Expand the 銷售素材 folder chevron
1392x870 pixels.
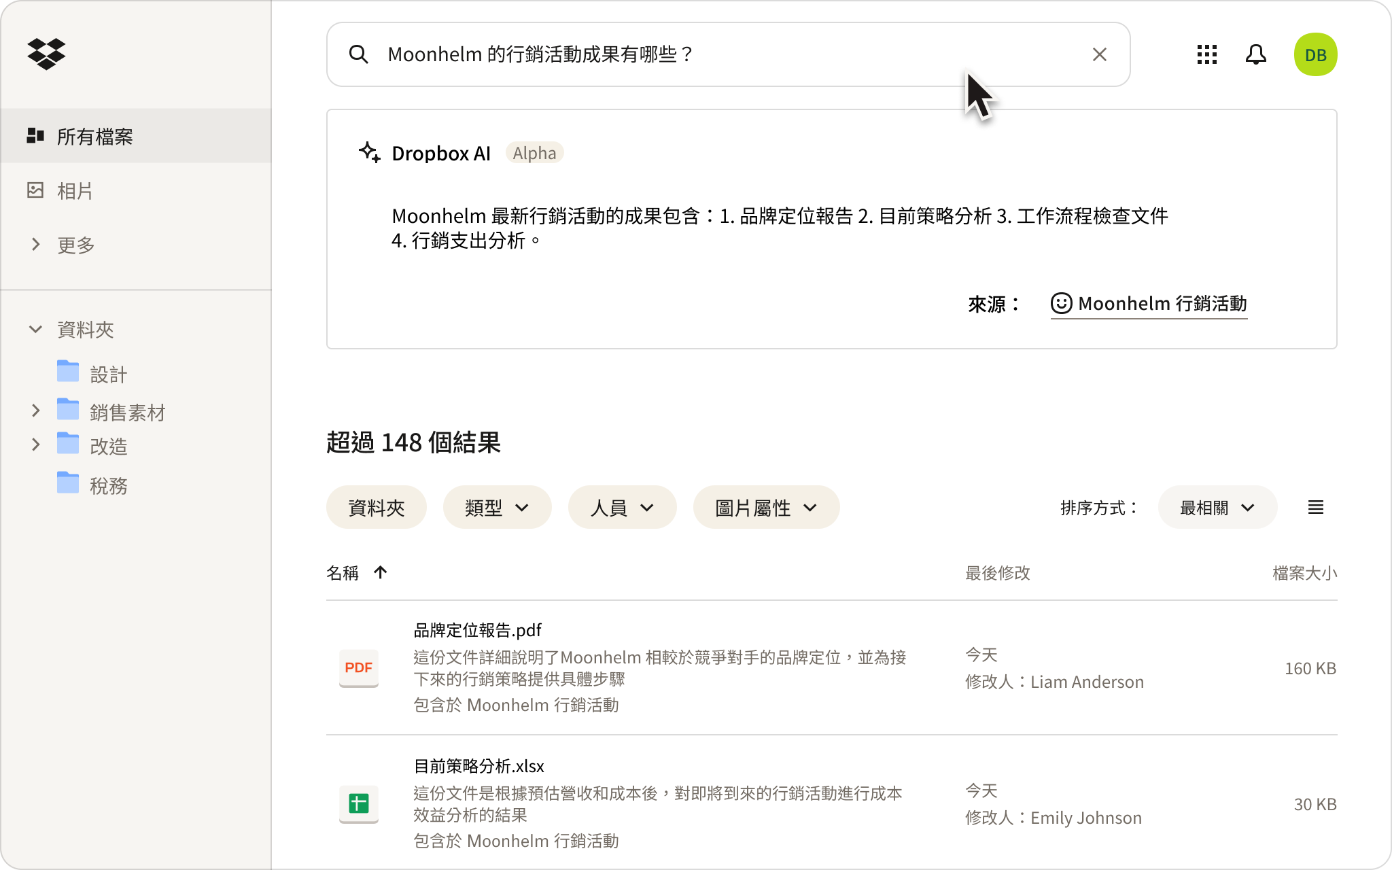pyautogui.click(x=35, y=411)
